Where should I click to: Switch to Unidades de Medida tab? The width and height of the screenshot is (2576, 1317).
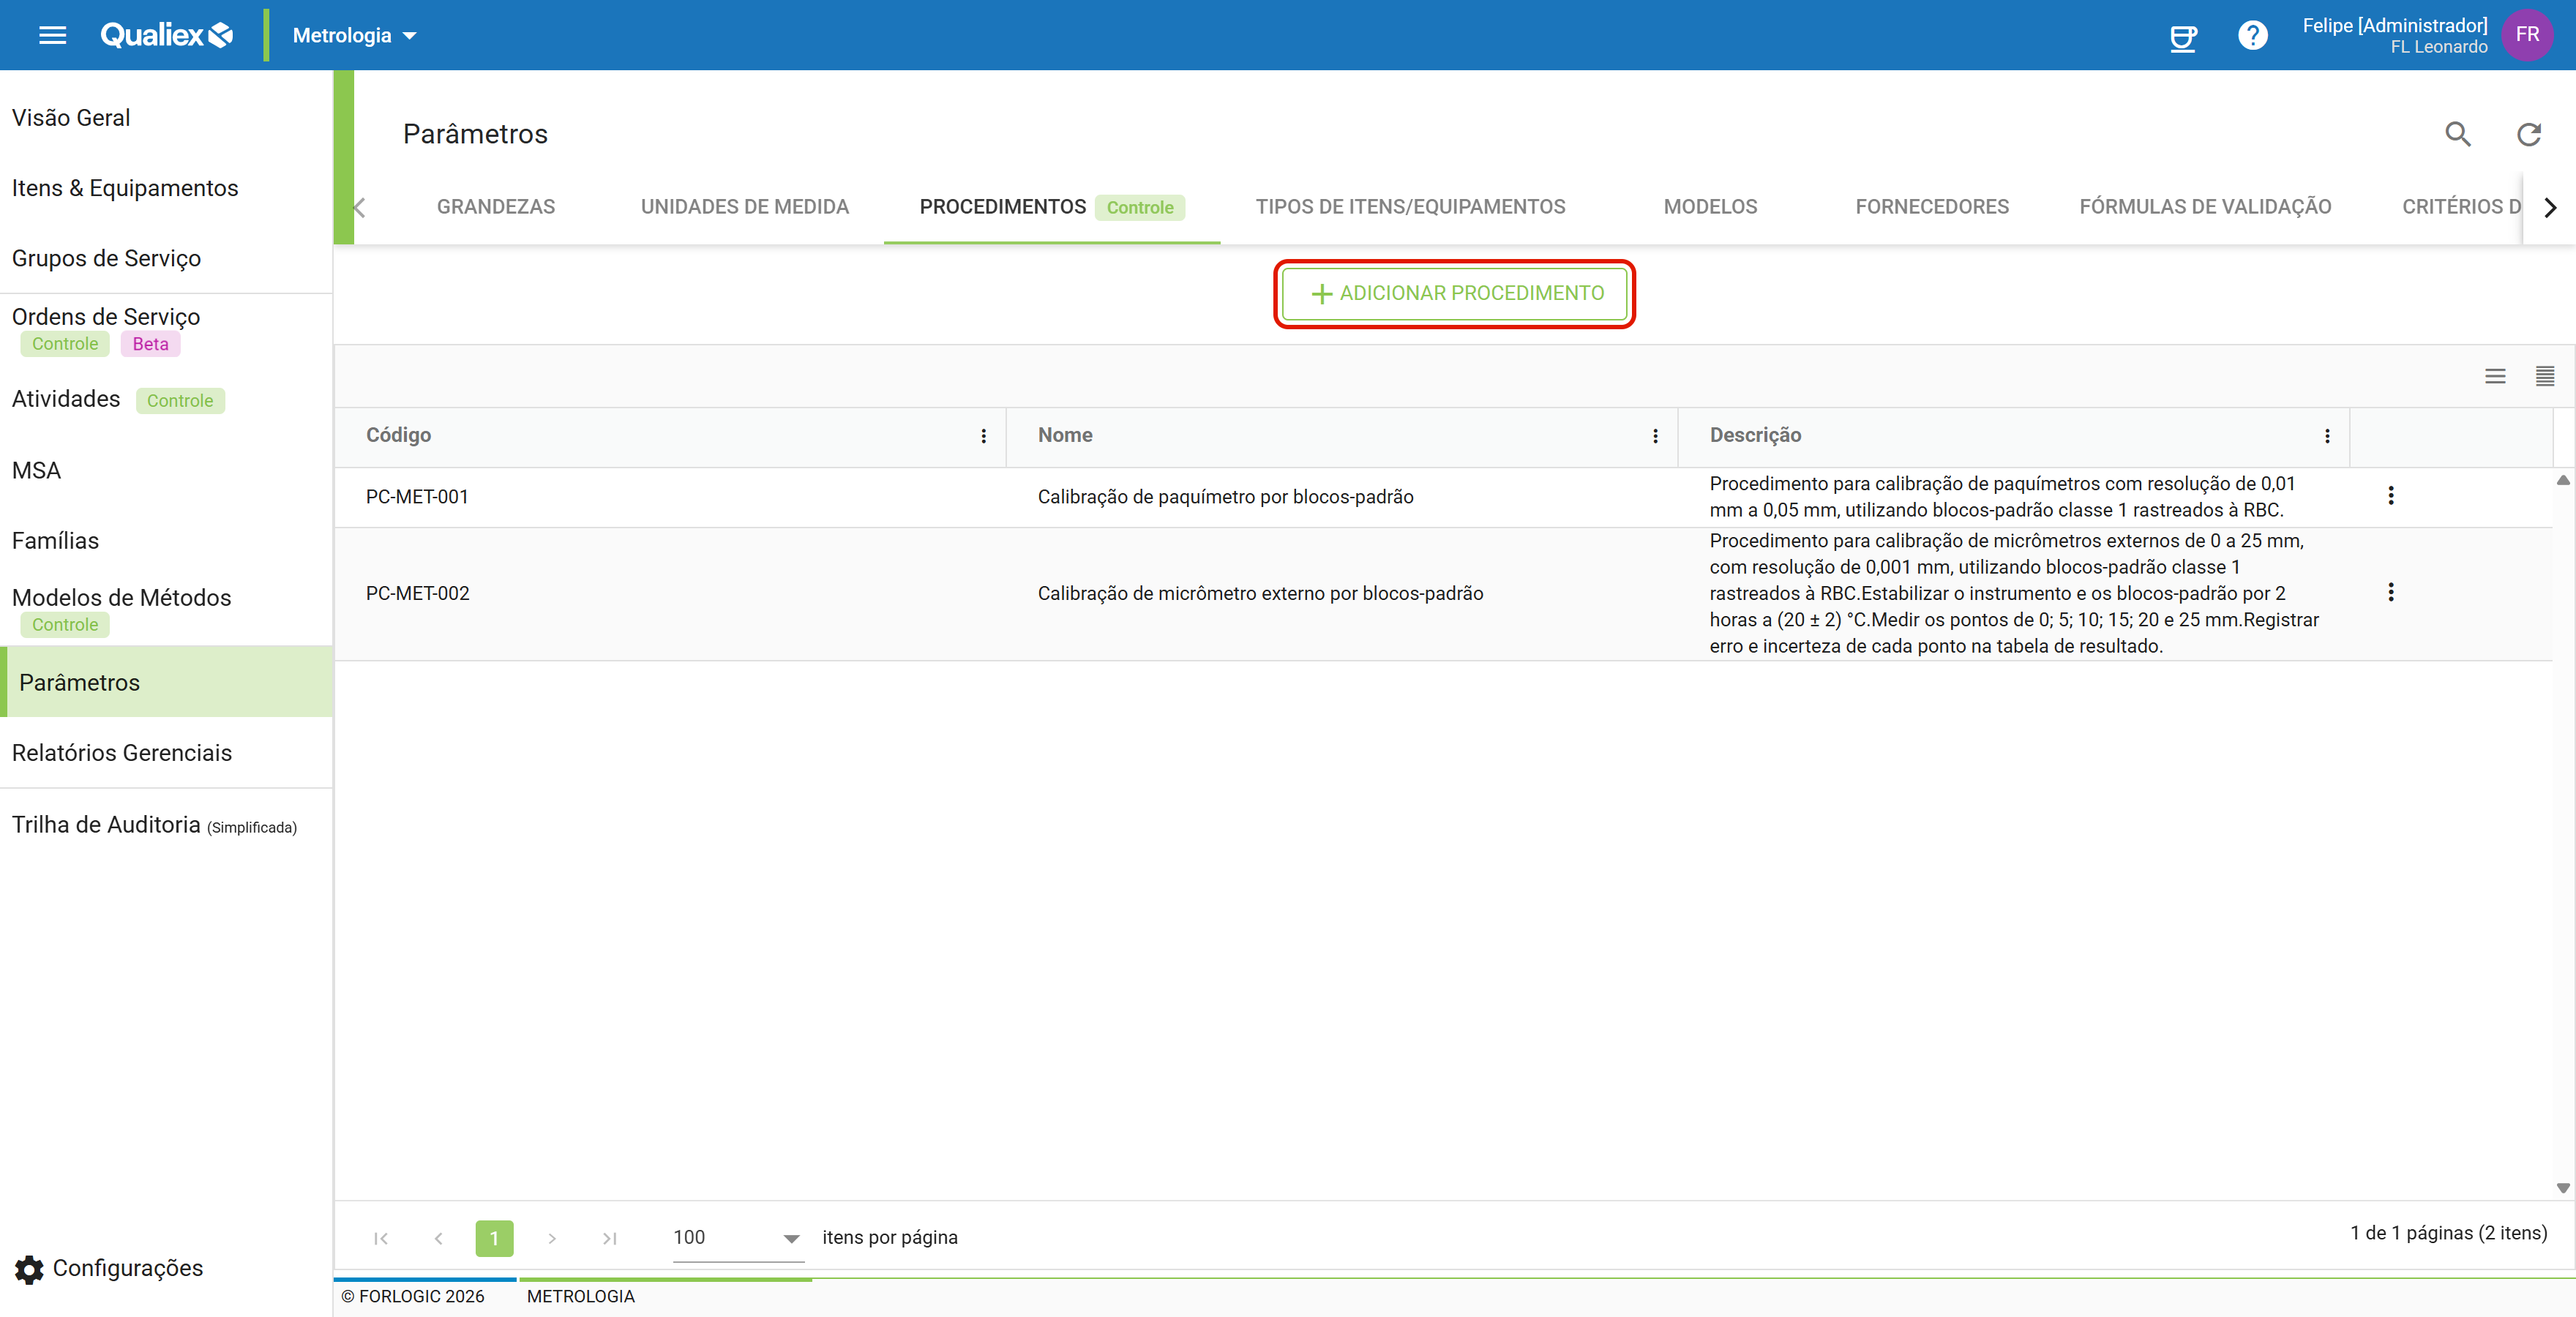[x=744, y=207]
